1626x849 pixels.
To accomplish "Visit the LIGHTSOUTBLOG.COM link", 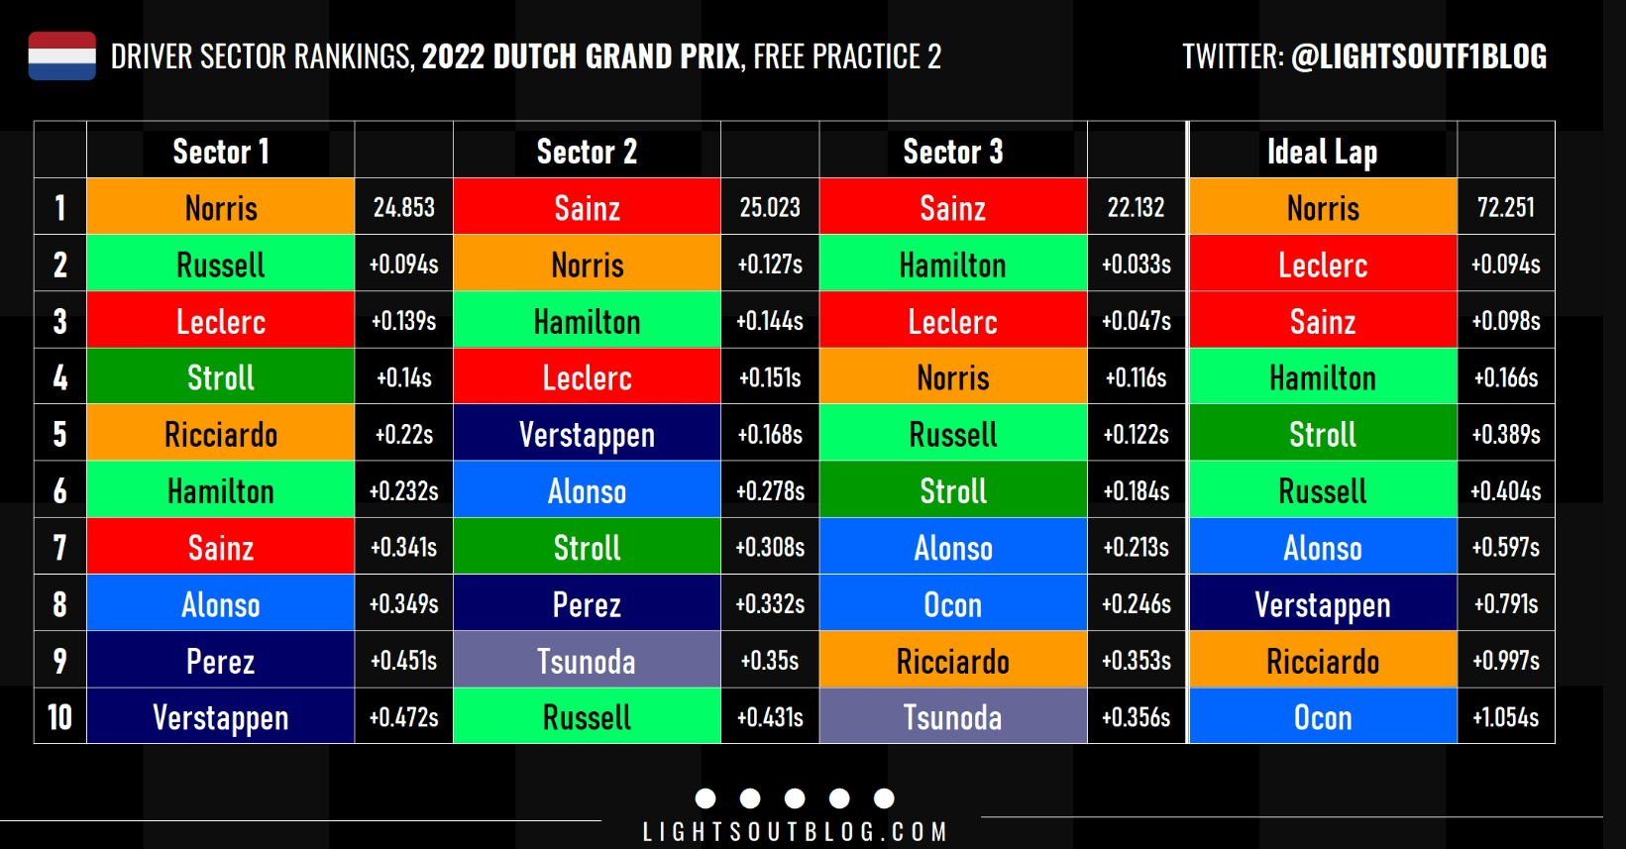I will coord(795,832).
